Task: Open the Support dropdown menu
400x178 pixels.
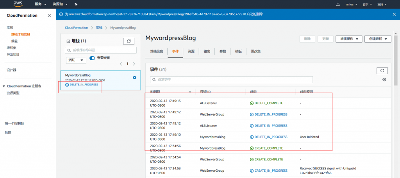Action: pos(382,4)
